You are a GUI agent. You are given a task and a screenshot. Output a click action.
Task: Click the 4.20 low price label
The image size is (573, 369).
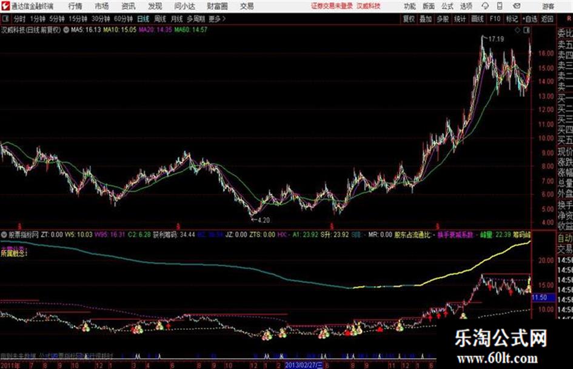(x=263, y=220)
